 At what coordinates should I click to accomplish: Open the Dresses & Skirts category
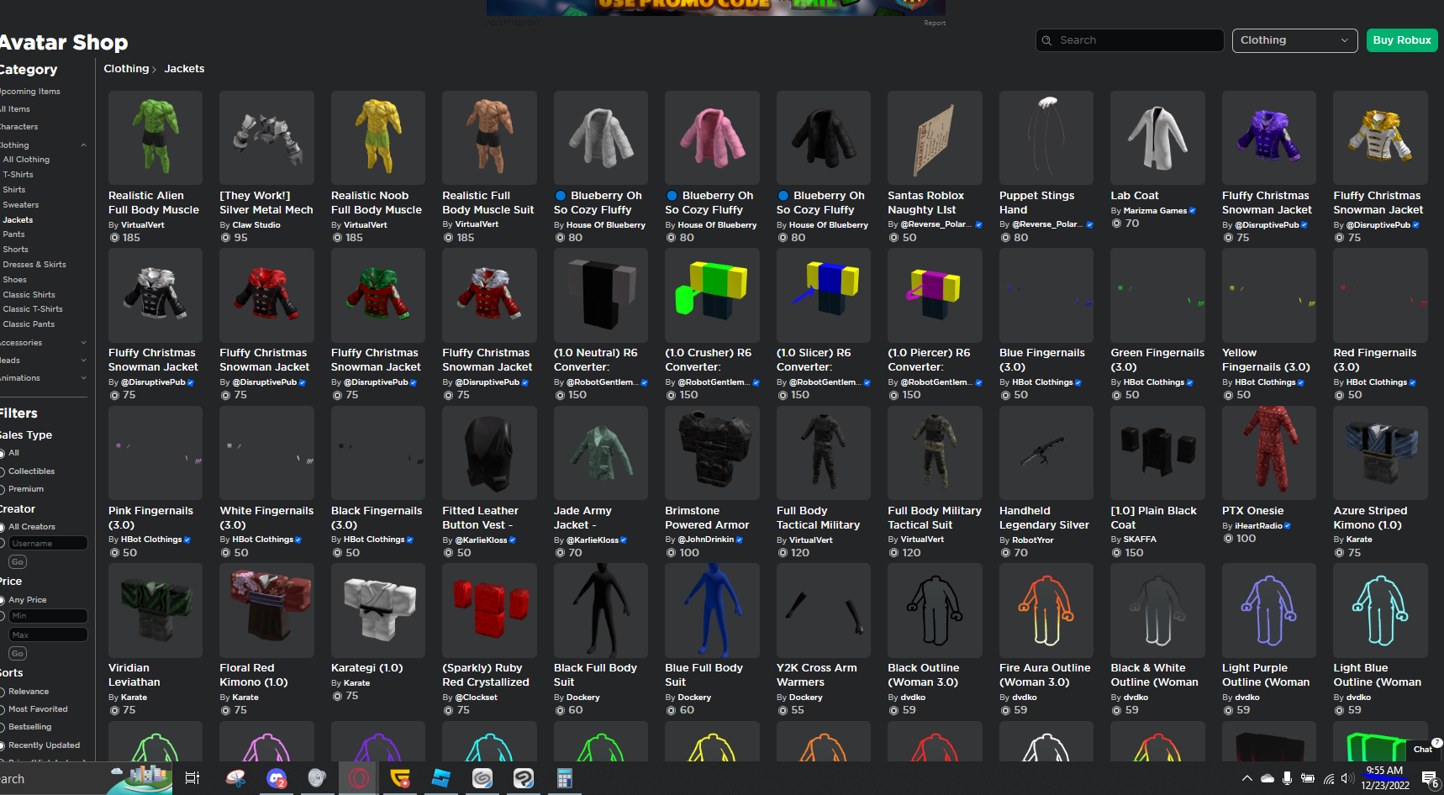[34, 265]
